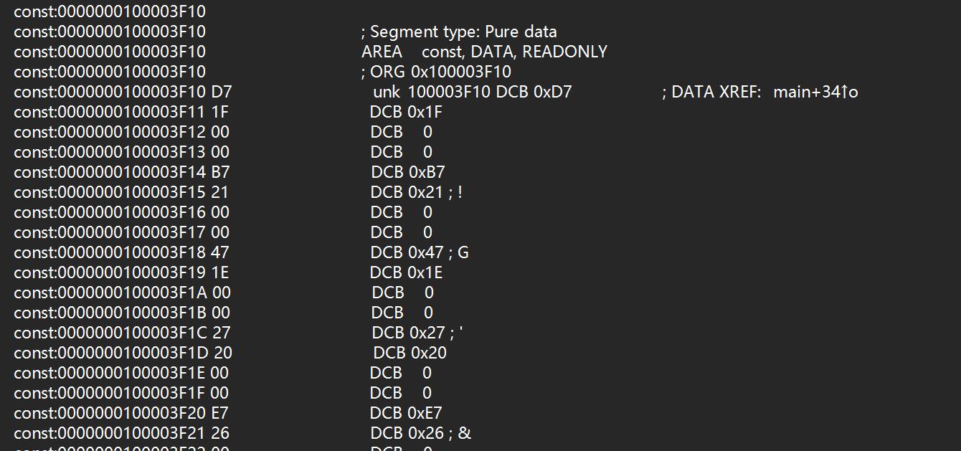The height and width of the screenshot is (451, 961).
Task: Click the DCB 0x26 '&' line
Action: [420, 433]
